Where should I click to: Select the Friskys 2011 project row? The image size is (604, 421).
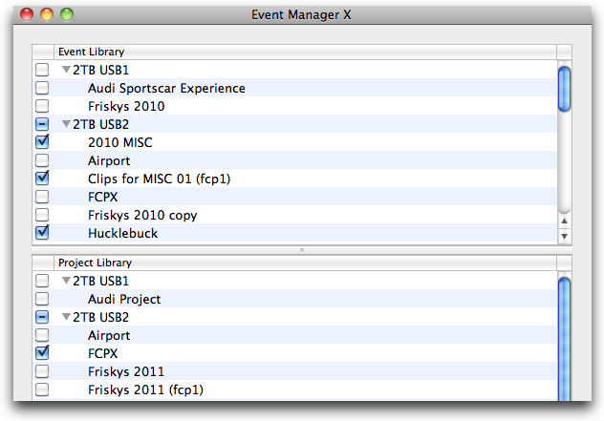(x=294, y=371)
